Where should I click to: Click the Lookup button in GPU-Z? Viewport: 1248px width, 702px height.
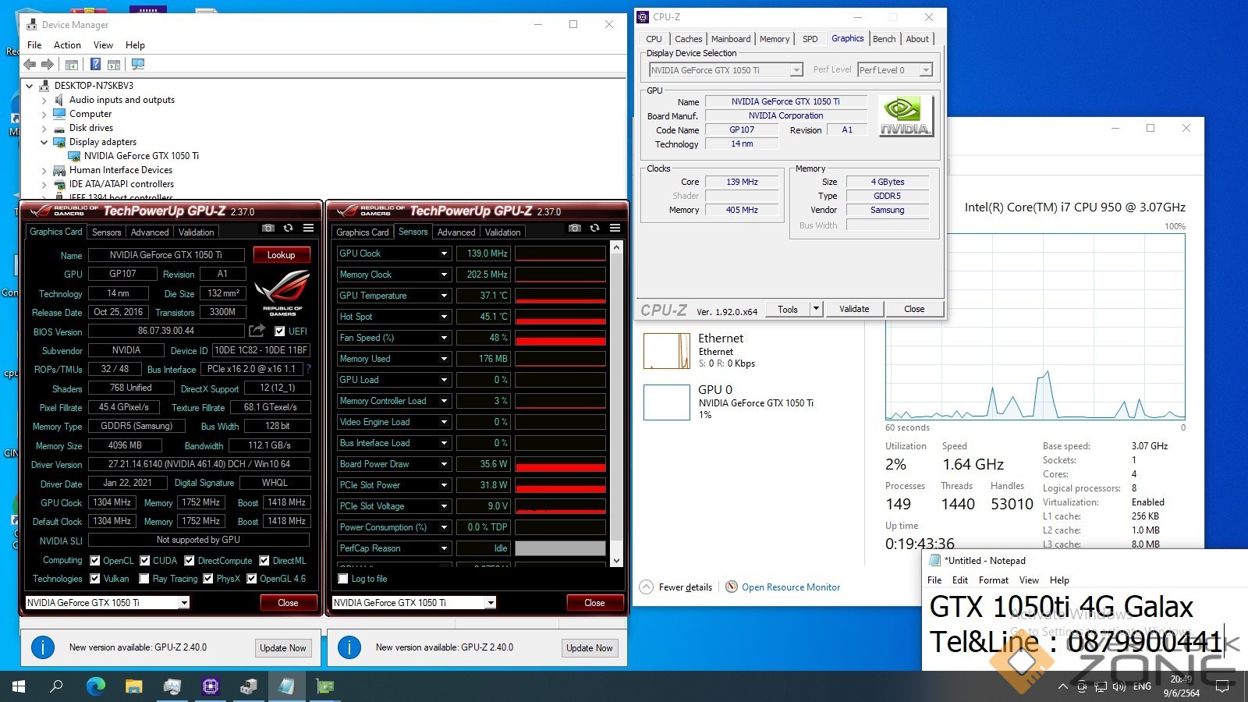click(x=281, y=255)
